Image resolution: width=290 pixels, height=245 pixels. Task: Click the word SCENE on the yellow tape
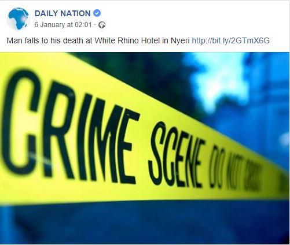177,154
